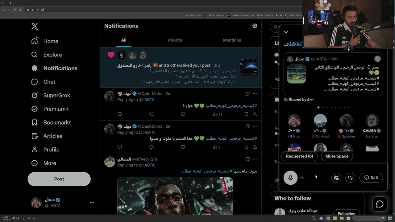
Task: Open account menu dots beside @iiABTA
Action: 92,203
